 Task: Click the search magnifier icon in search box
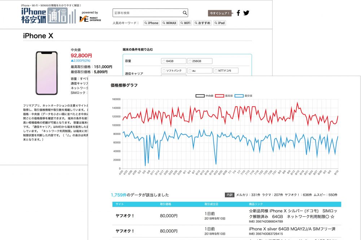point(184,13)
